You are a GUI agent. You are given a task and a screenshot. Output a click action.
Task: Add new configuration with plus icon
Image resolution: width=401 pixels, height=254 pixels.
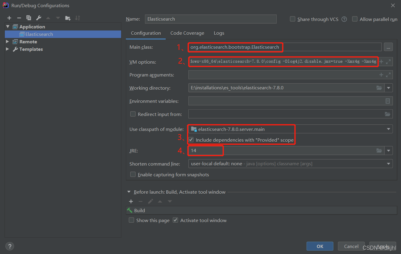coord(9,18)
